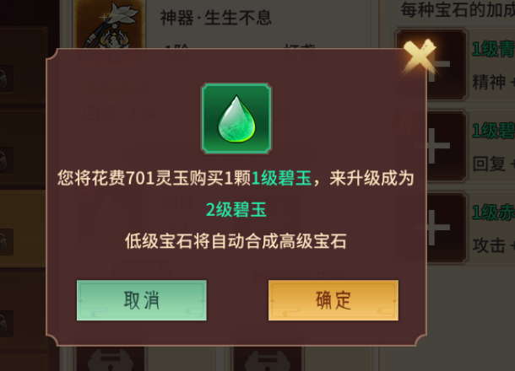This screenshot has height=371, width=515.
Task: Confirm the purchase with the 确定 button
Action: click(333, 300)
